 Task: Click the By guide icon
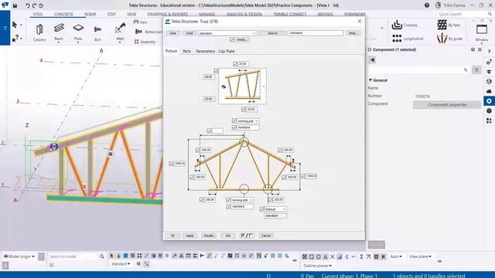[442, 39]
